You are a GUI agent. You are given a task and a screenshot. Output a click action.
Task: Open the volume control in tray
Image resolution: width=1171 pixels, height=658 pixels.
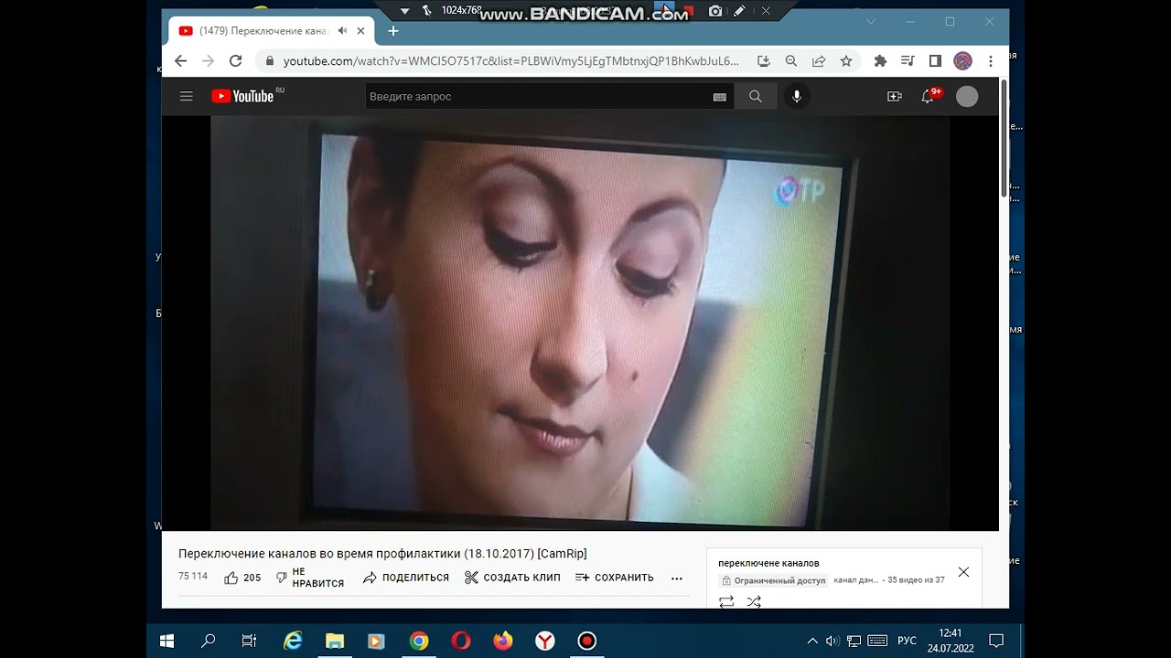(832, 641)
